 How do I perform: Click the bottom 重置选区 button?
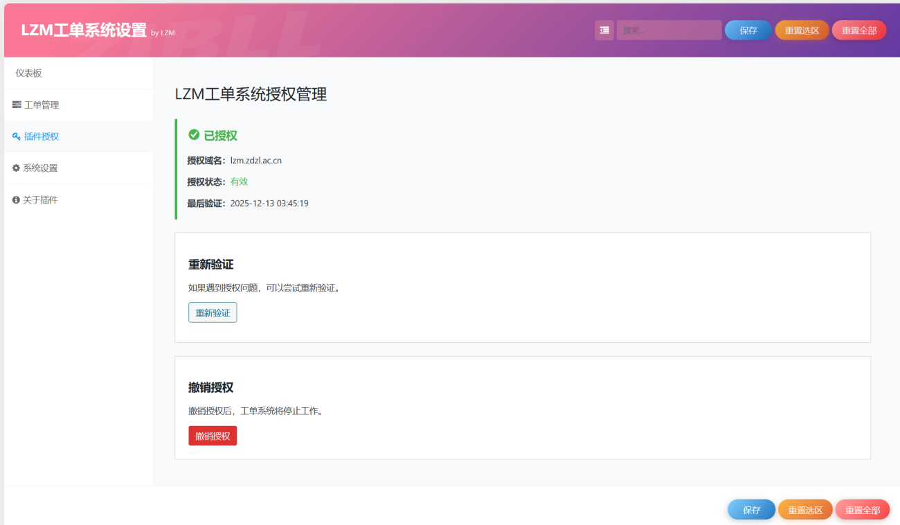(x=805, y=509)
